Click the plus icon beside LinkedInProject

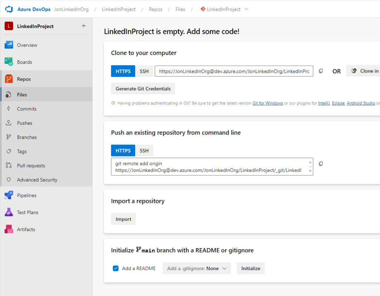click(83, 26)
